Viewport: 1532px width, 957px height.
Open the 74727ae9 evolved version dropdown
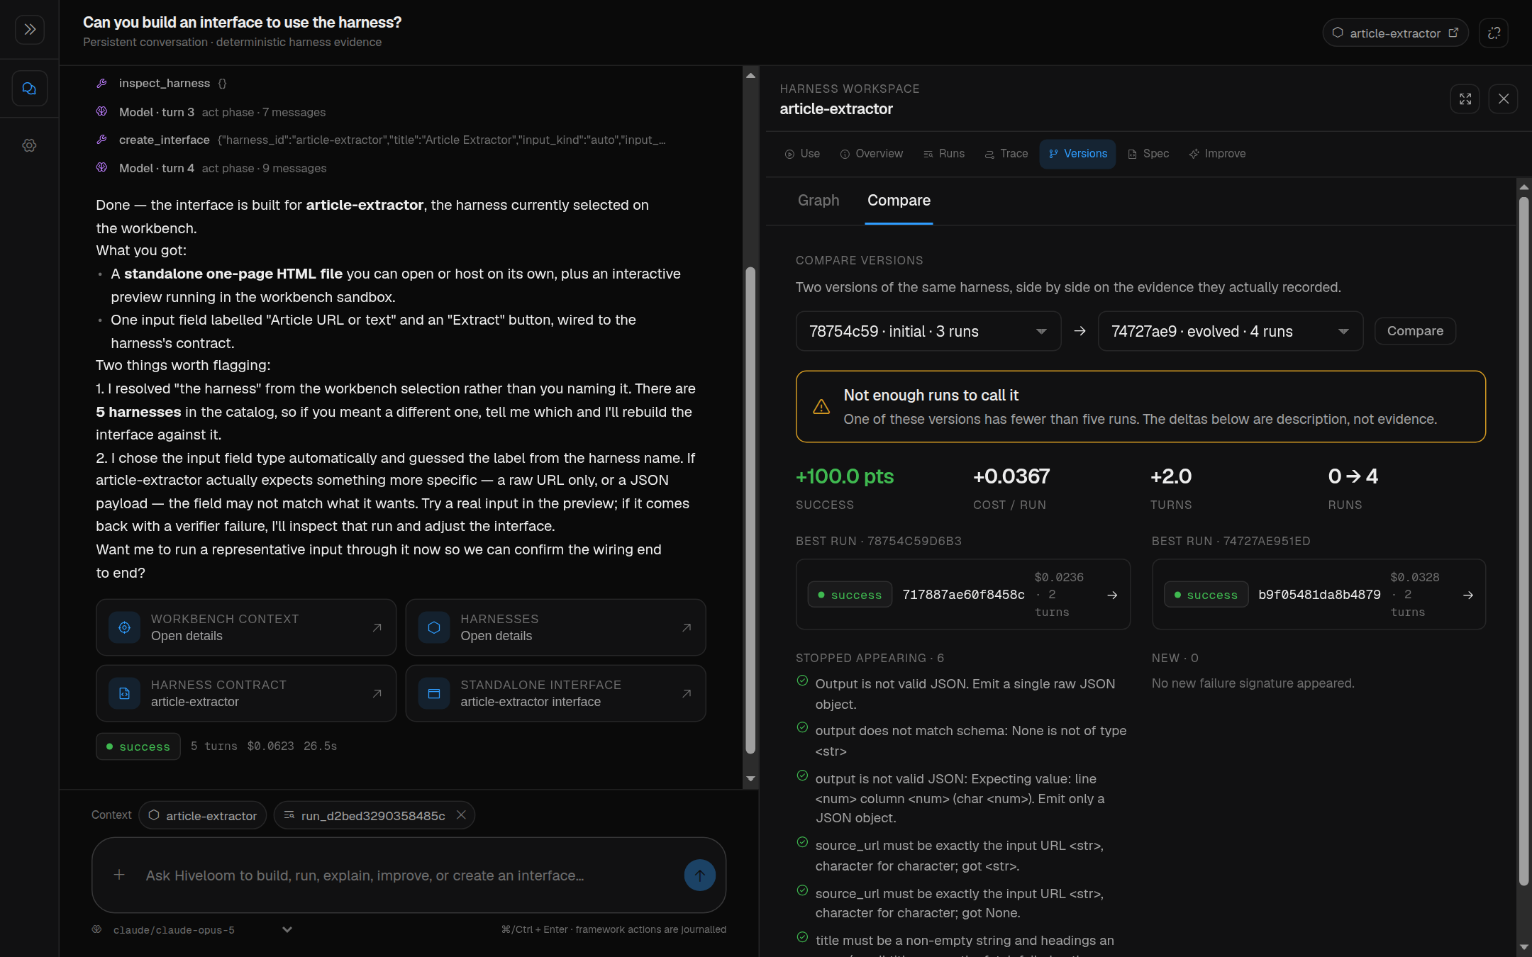coord(1231,331)
